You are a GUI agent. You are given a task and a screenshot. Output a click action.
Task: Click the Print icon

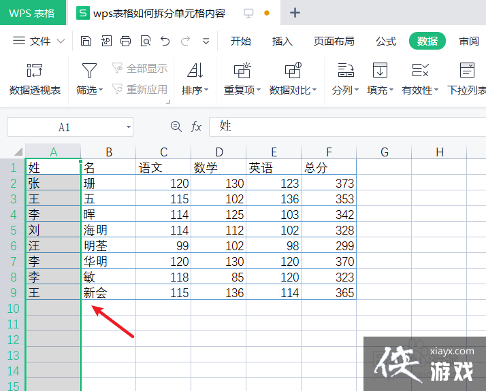pyautogui.click(x=125, y=41)
